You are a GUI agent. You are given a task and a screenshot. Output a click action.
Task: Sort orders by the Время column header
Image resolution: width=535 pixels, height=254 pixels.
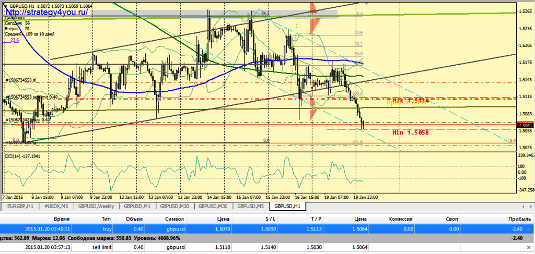[62, 219]
